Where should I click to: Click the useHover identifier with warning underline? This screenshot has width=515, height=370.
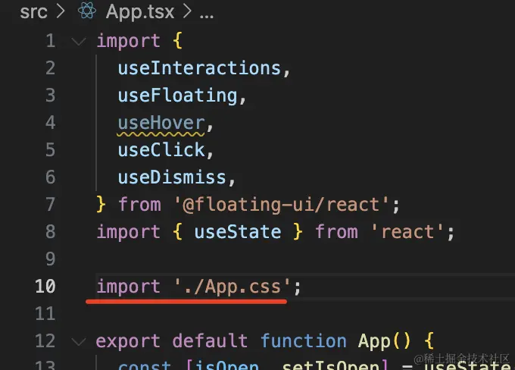click(161, 124)
